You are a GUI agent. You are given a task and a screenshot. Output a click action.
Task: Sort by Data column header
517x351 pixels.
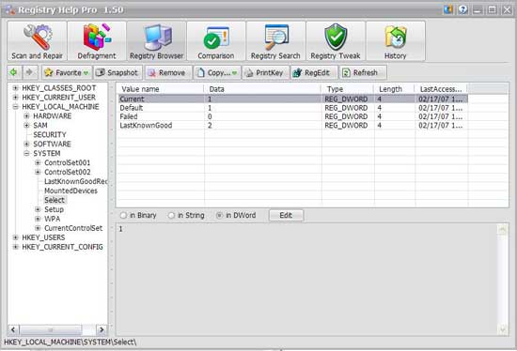tap(263, 89)
